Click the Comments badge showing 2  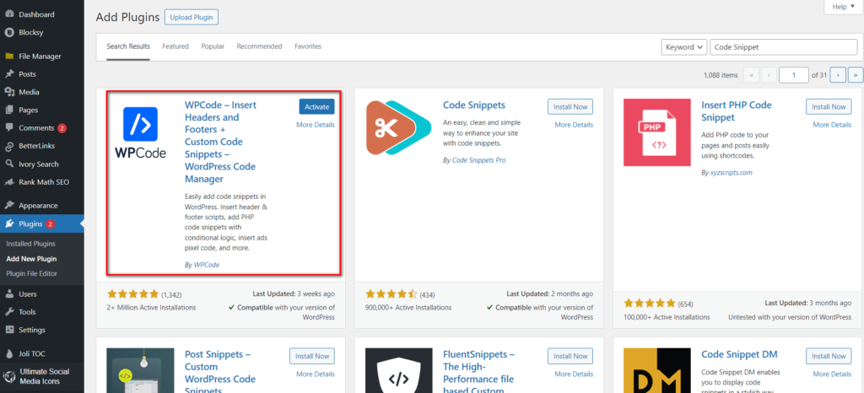click(62, 128)
